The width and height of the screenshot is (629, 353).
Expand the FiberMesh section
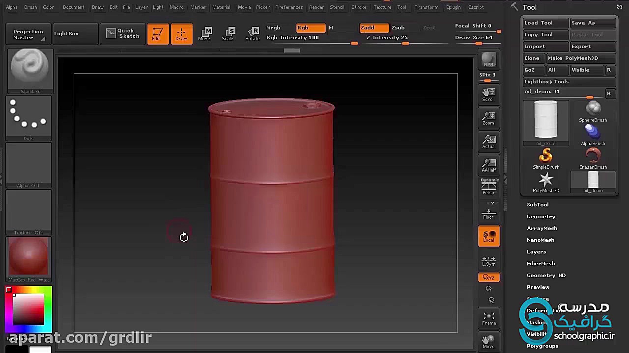point(541,263)
